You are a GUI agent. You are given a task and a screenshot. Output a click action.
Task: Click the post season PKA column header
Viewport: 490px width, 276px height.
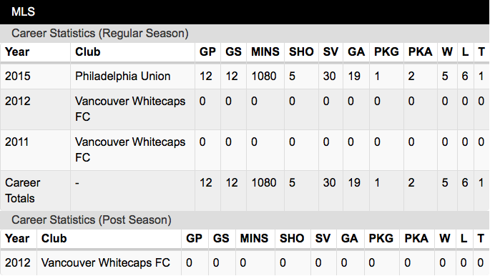point(416,239)
